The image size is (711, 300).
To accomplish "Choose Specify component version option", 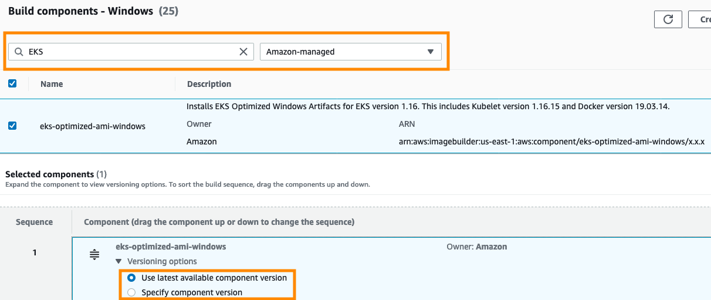I will [131, 292].
